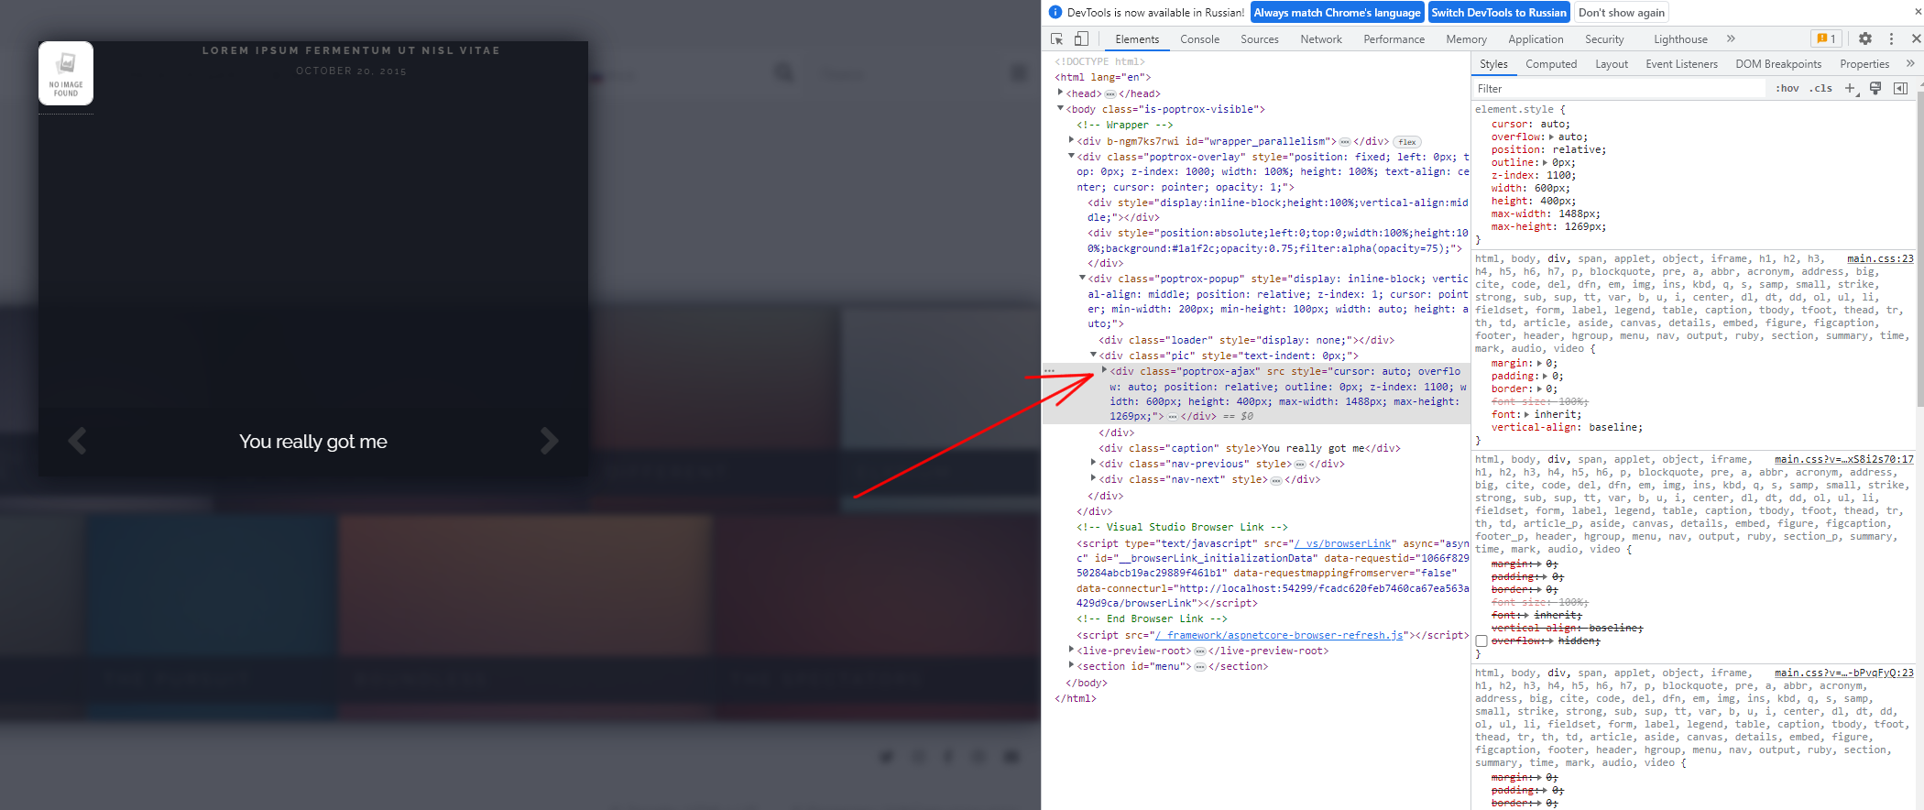
Task: Expand the nav-next div node
Action: tap(1093, 478)
